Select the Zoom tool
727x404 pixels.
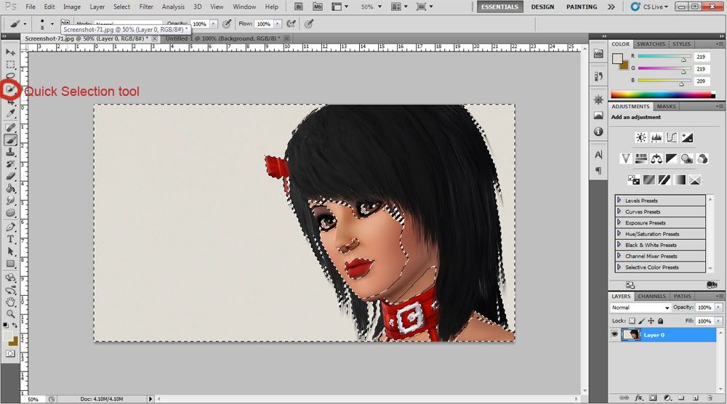pos(10,314)
